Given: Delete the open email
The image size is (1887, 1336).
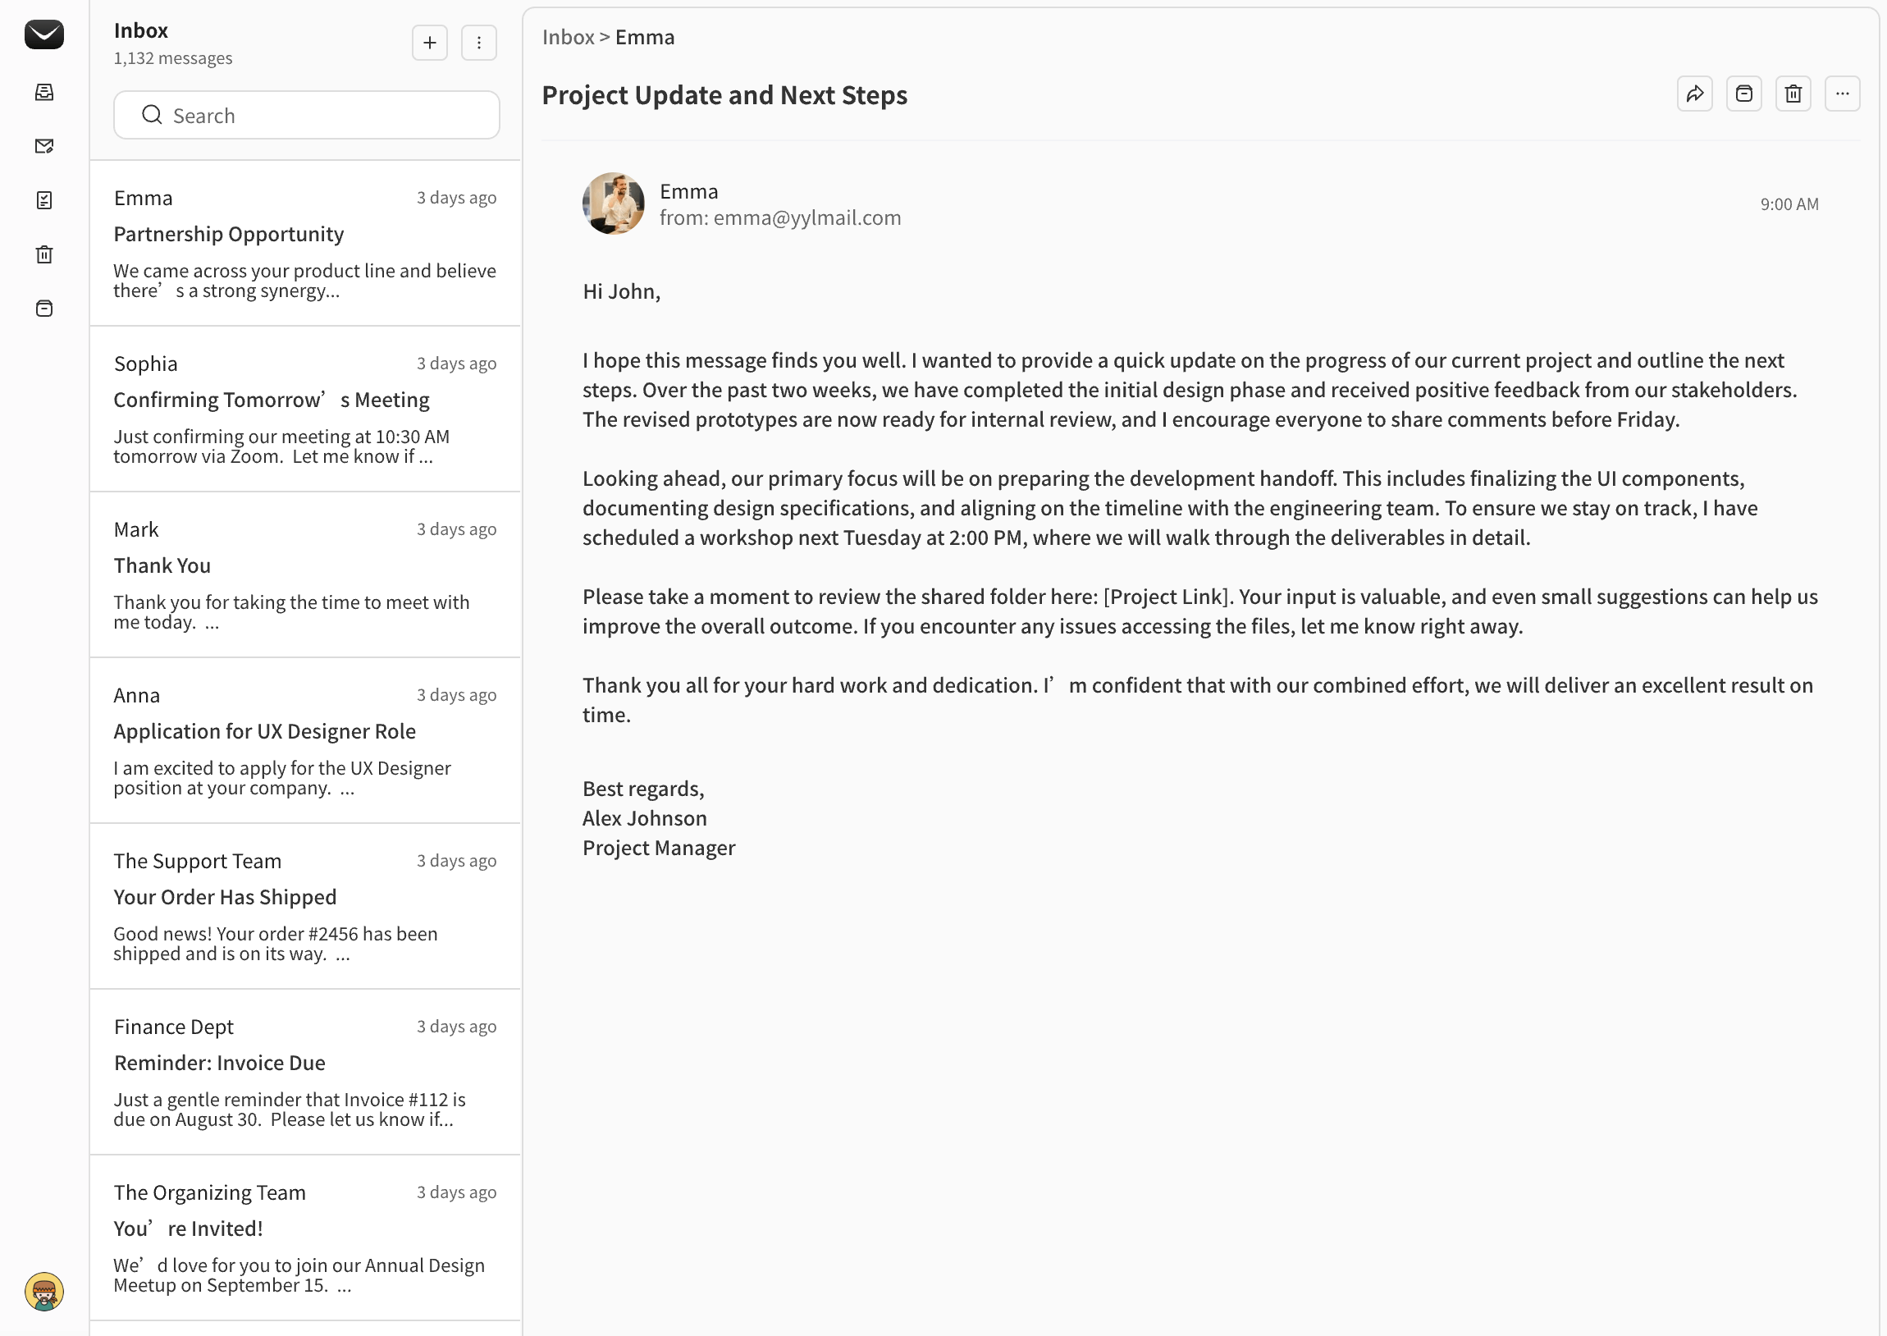Looking at the screenshot, I should [x=1793, y=94].
